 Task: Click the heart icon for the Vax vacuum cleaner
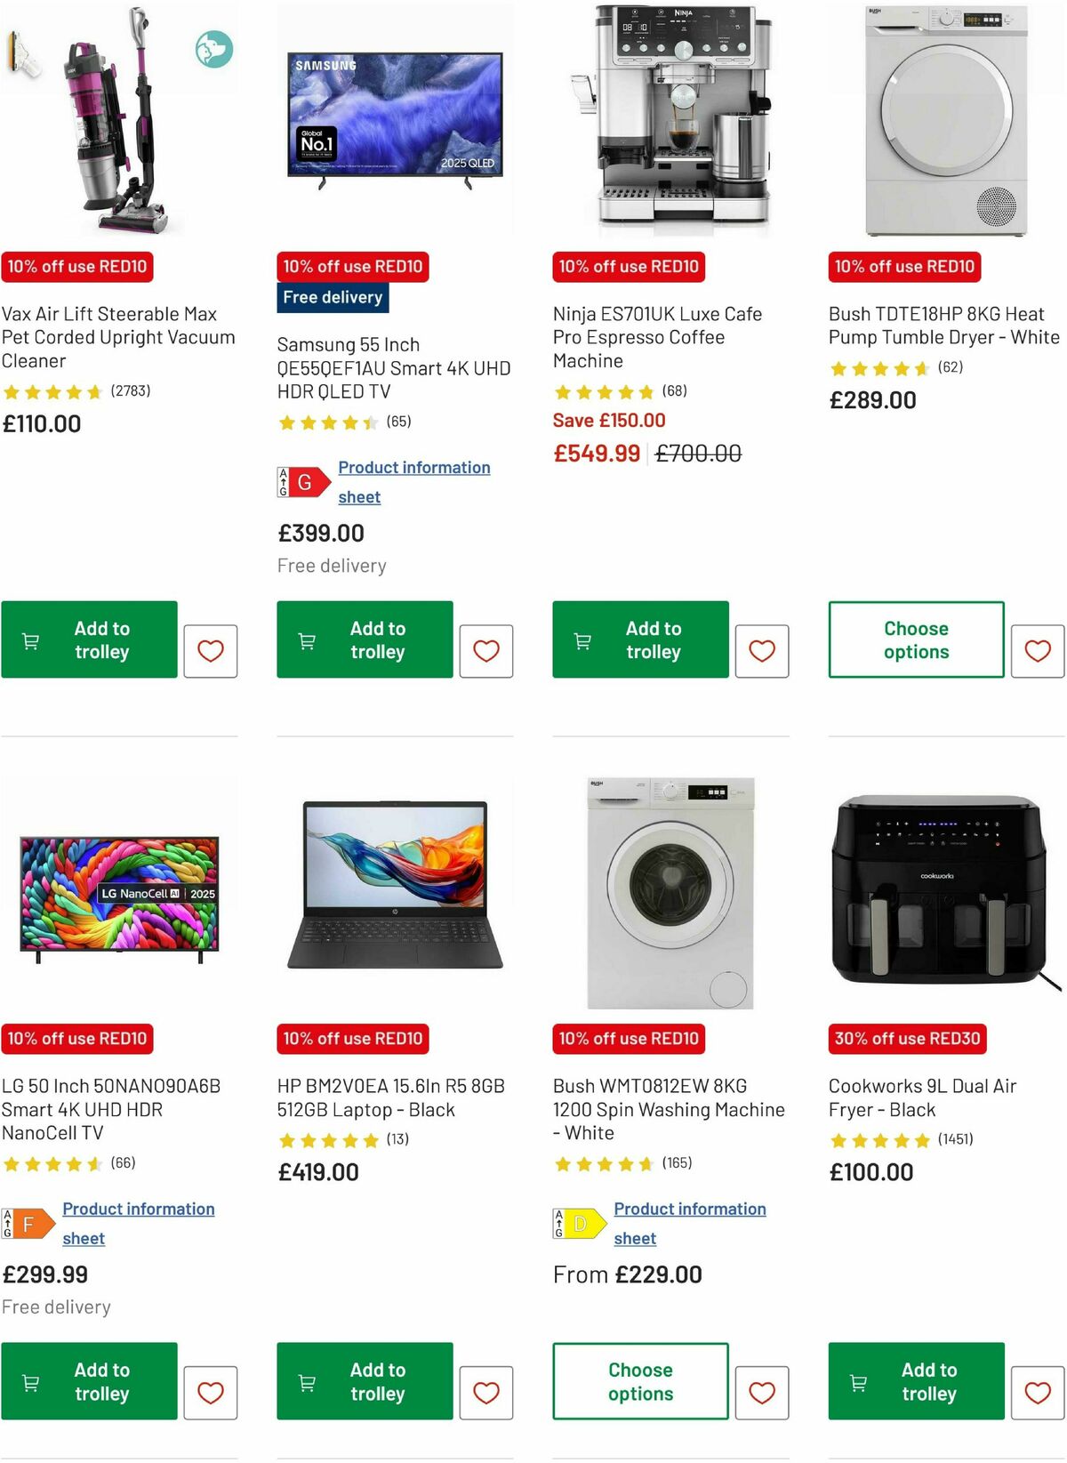pos(210,650)
